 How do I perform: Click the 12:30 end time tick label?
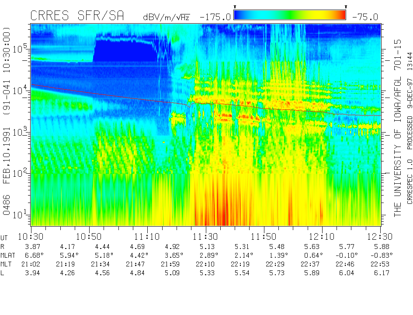pos(380,236)
